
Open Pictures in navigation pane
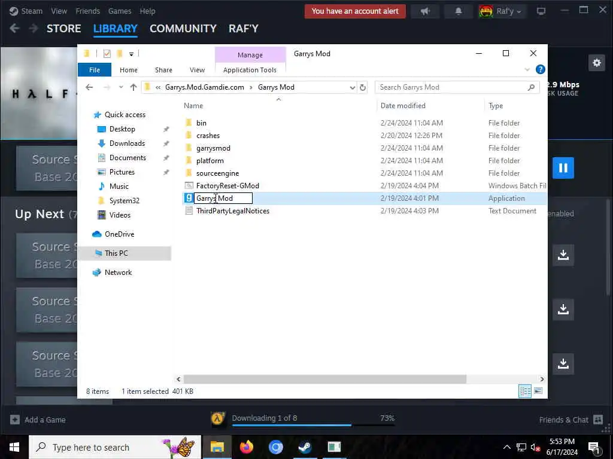point(122,172)
